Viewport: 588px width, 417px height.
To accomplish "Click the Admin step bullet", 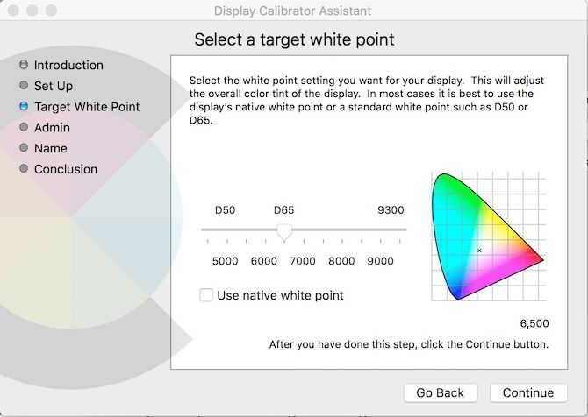I will [x=24, y=128].
